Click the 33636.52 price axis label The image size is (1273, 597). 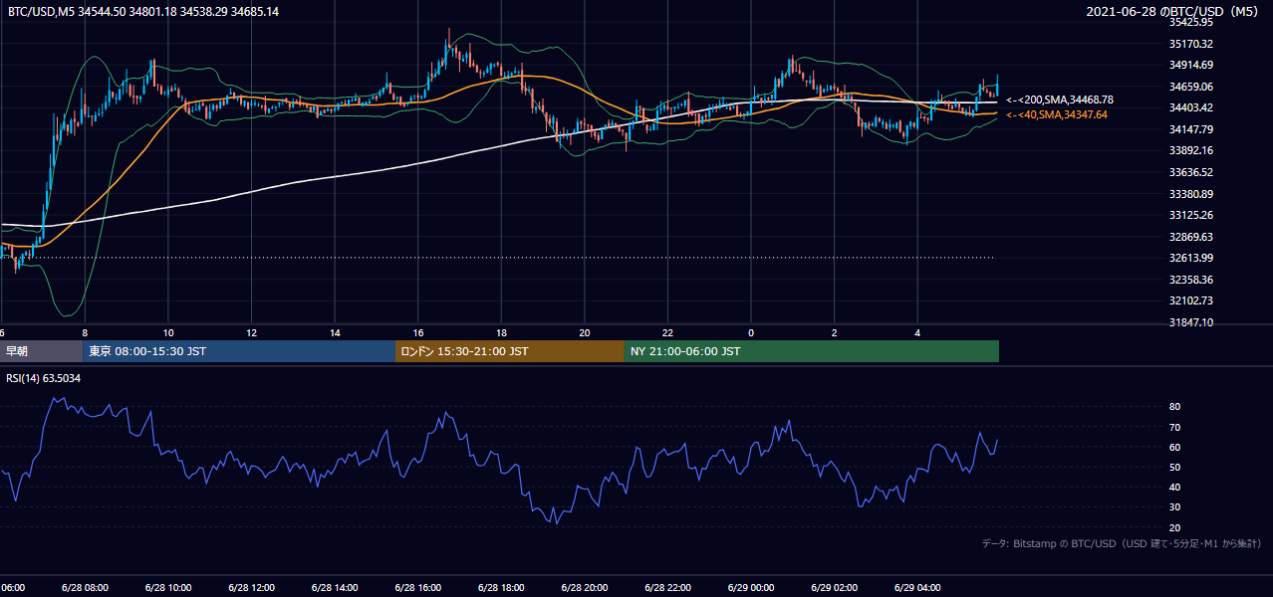pos(1190,172)
